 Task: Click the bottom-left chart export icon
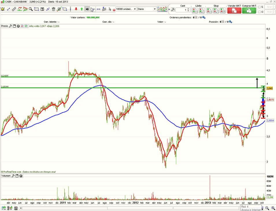(4, 208)
